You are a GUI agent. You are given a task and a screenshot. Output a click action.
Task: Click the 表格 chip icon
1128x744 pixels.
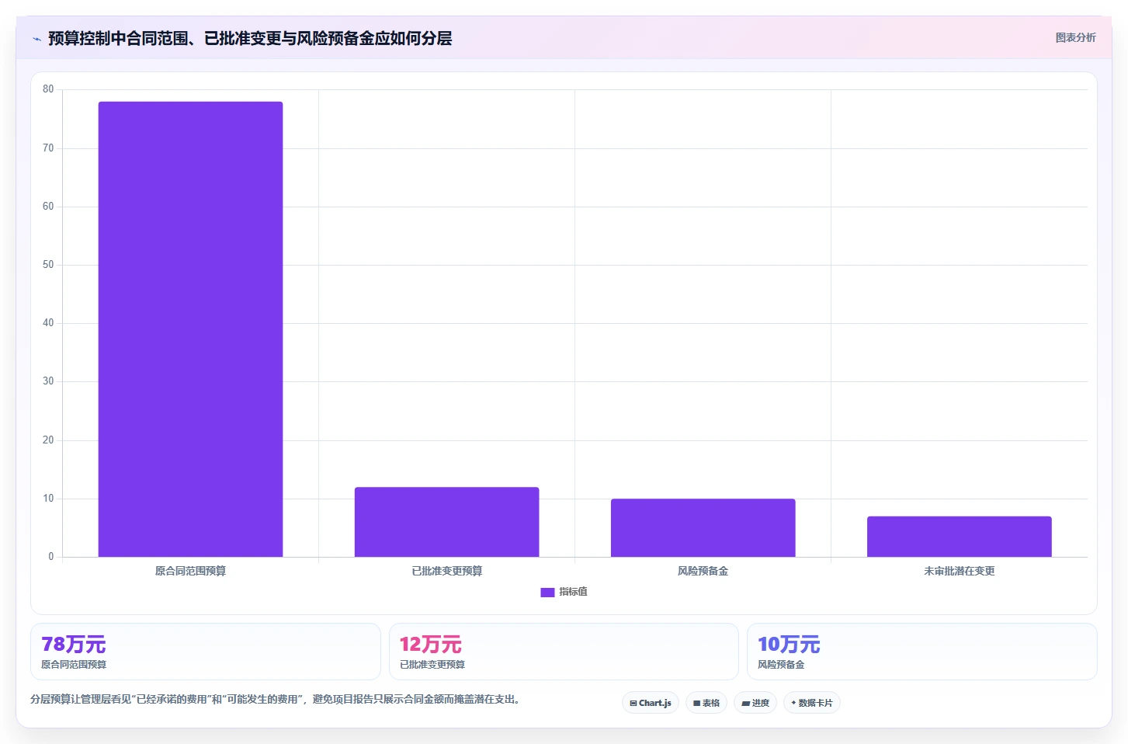[696, 703]
